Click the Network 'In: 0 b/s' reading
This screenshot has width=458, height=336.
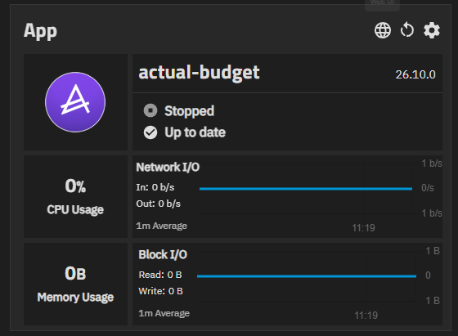[x=155, y=187]
